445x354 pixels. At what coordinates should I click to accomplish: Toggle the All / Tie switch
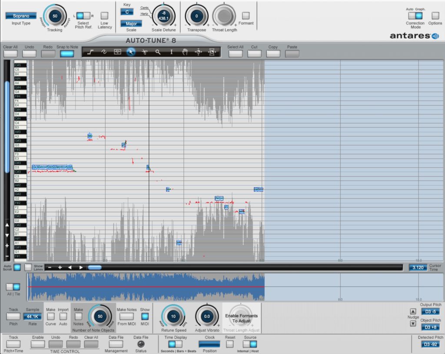pyautogui.click(x=13, y=287)
